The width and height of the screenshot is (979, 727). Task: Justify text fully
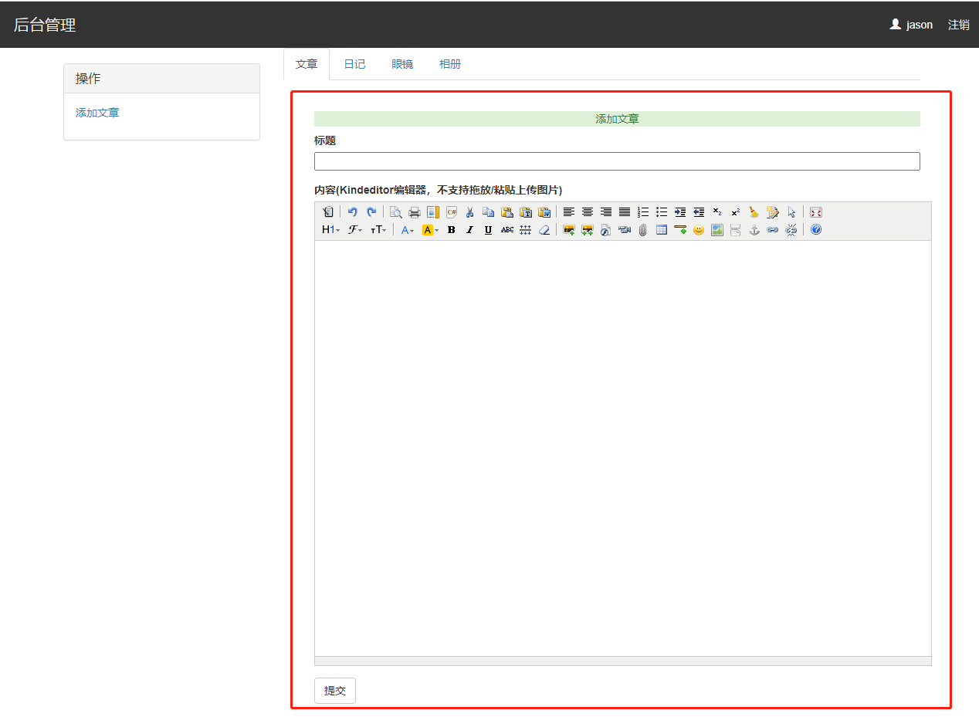[625, 212]
